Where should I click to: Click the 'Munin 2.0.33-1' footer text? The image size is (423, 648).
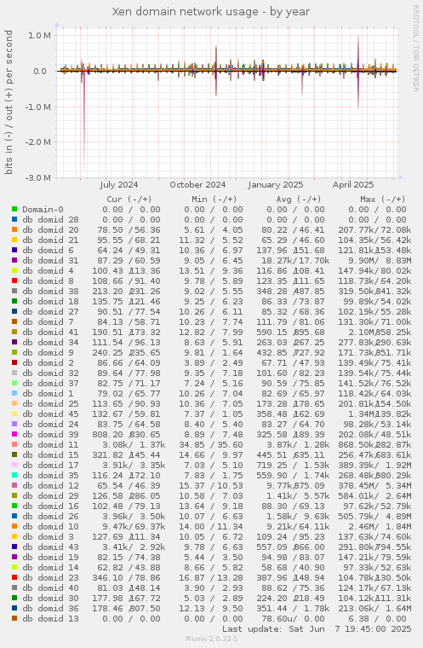point(211,639)
